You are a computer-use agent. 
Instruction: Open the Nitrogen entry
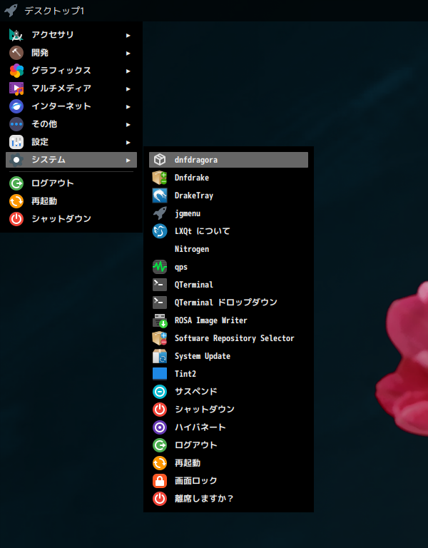pyautogui.click(x=228, y=249)
